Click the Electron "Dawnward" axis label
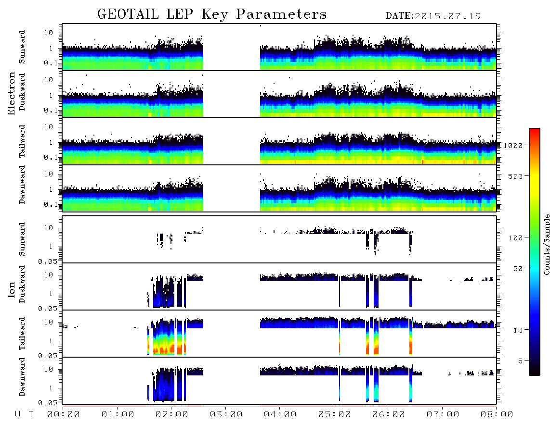The height and width of the screenshot is (423, 550). tap(22, 185)
